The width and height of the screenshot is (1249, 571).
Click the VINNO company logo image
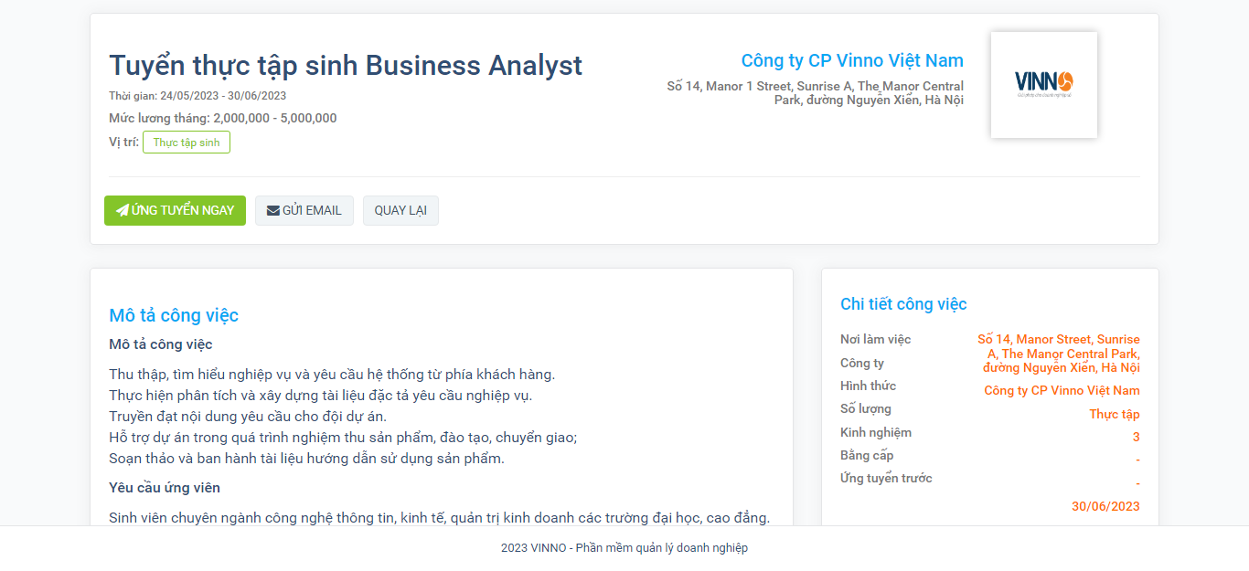(x=1043, y=85)
